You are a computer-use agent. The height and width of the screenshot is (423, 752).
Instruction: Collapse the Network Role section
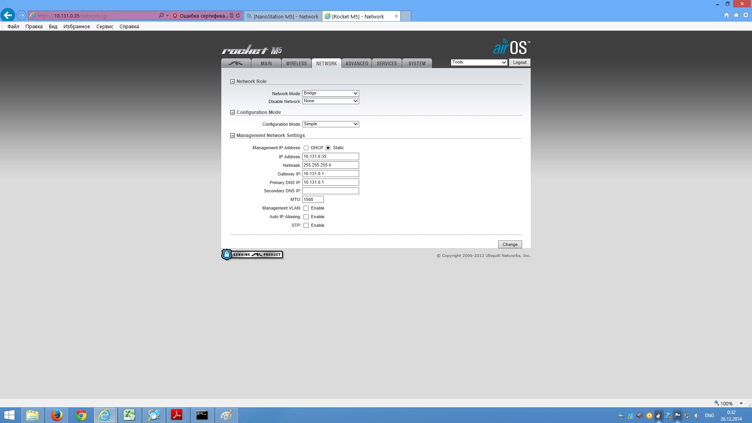(x=232, y=81)
